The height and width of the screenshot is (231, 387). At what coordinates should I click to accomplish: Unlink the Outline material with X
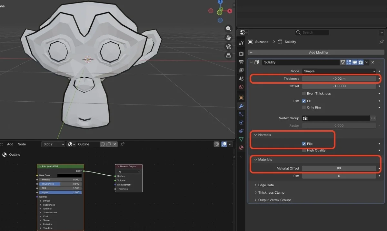[114, 144]
